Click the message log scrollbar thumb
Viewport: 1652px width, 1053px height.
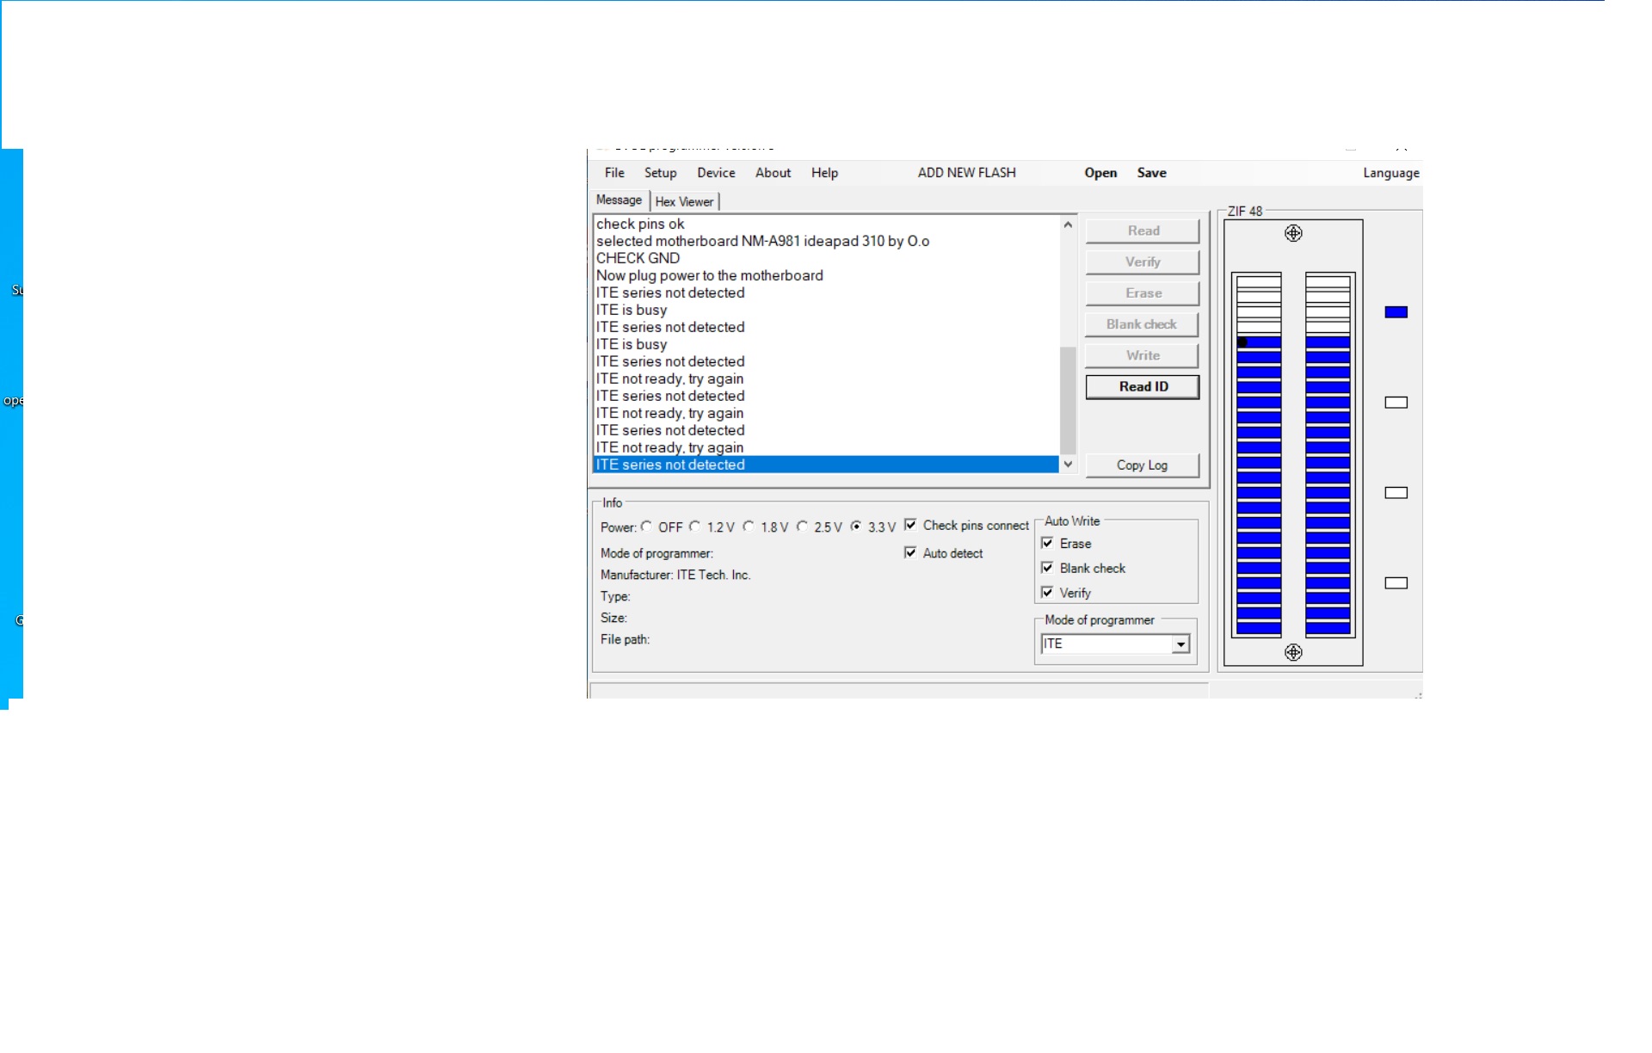1068,400
